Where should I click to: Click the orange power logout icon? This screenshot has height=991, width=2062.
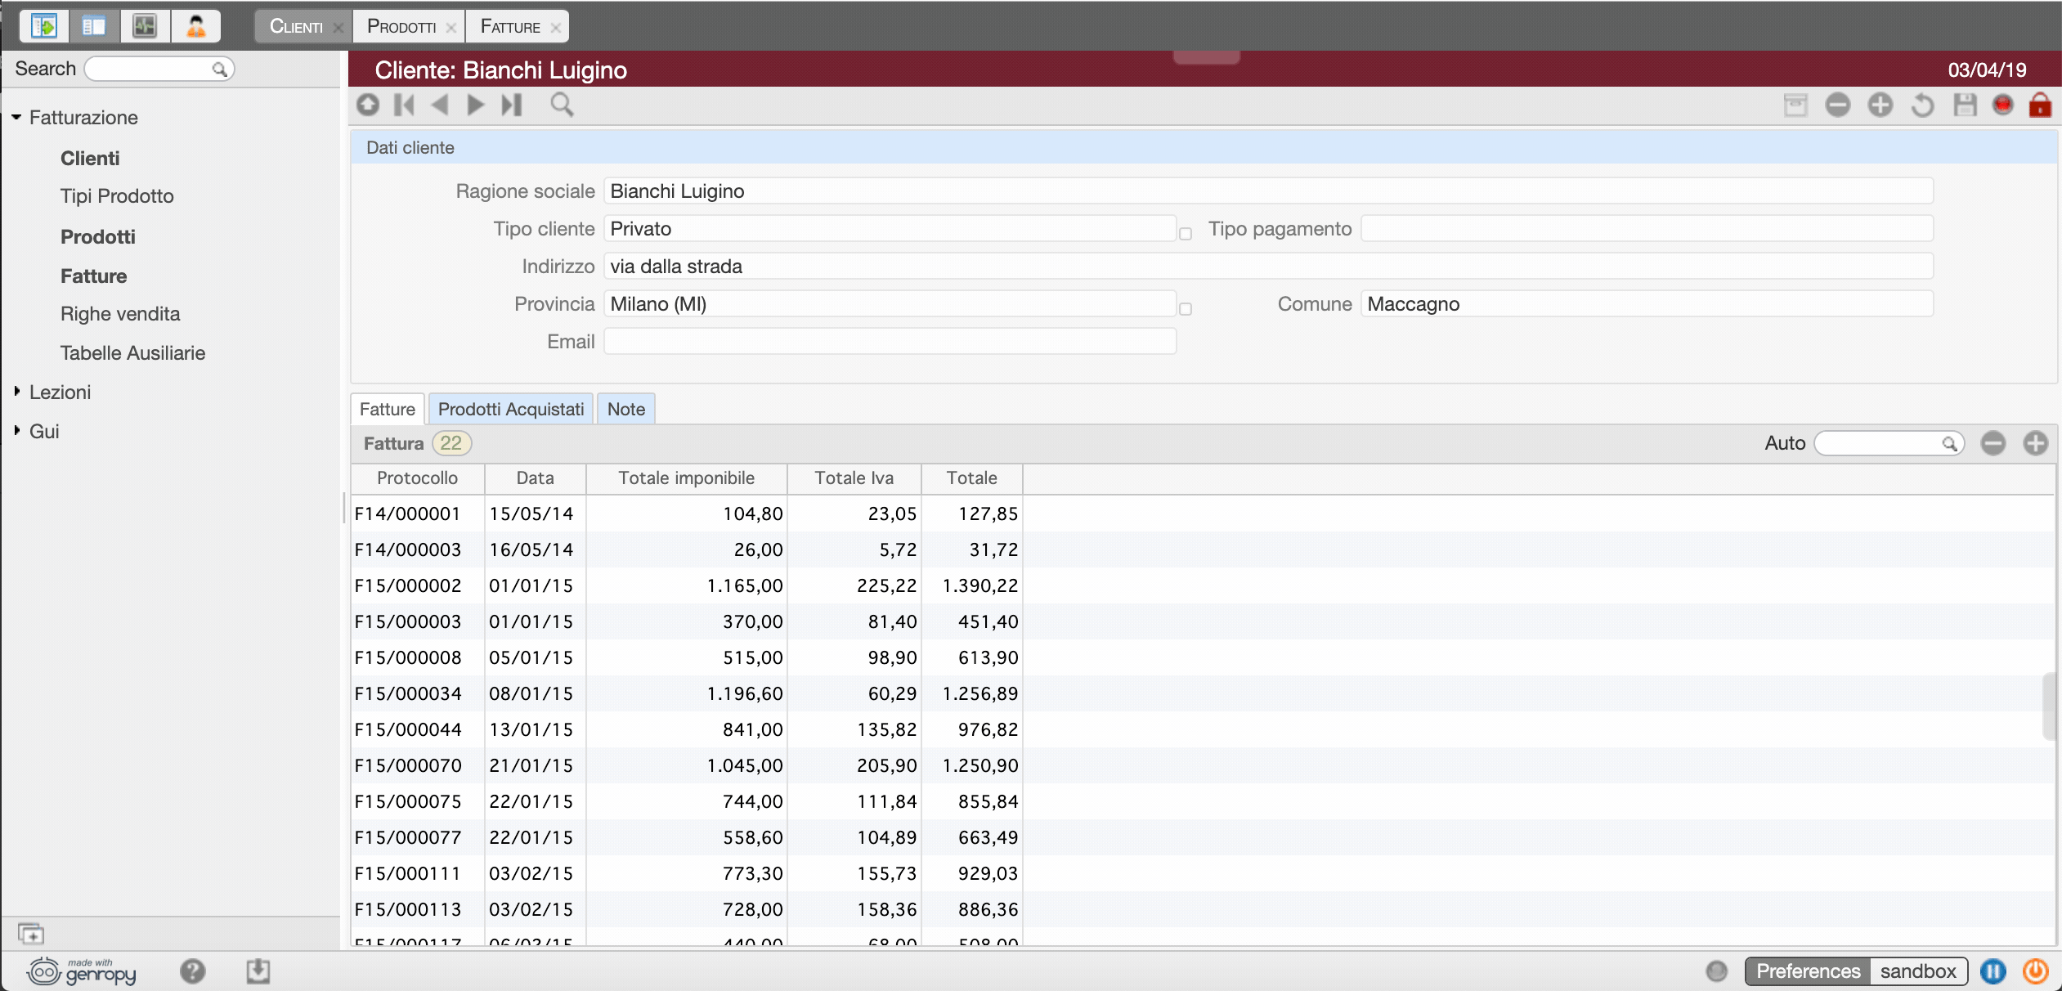pyautogui.click(x=2036, y=971)
